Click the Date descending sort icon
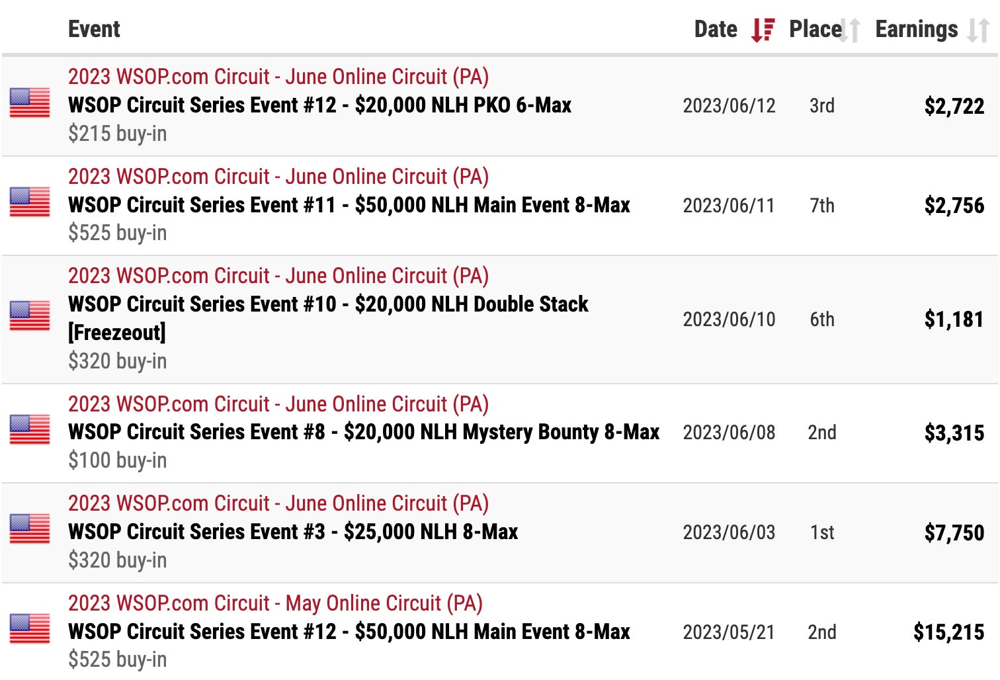The width and height of the screenshot is (1000, 680). point(763,30)
